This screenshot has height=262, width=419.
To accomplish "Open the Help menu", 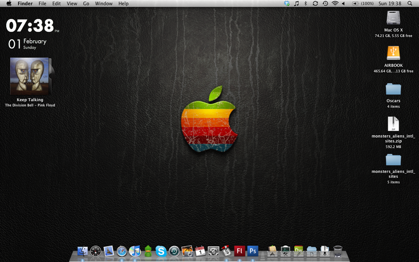I will click(x=124, y=3).
